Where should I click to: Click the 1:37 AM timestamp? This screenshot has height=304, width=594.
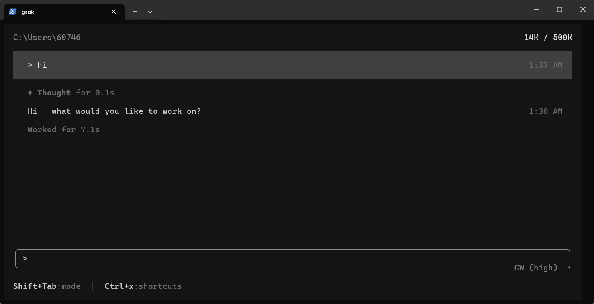point(545,65)
